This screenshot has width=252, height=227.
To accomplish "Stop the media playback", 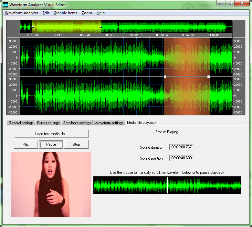I will (76, 144).
